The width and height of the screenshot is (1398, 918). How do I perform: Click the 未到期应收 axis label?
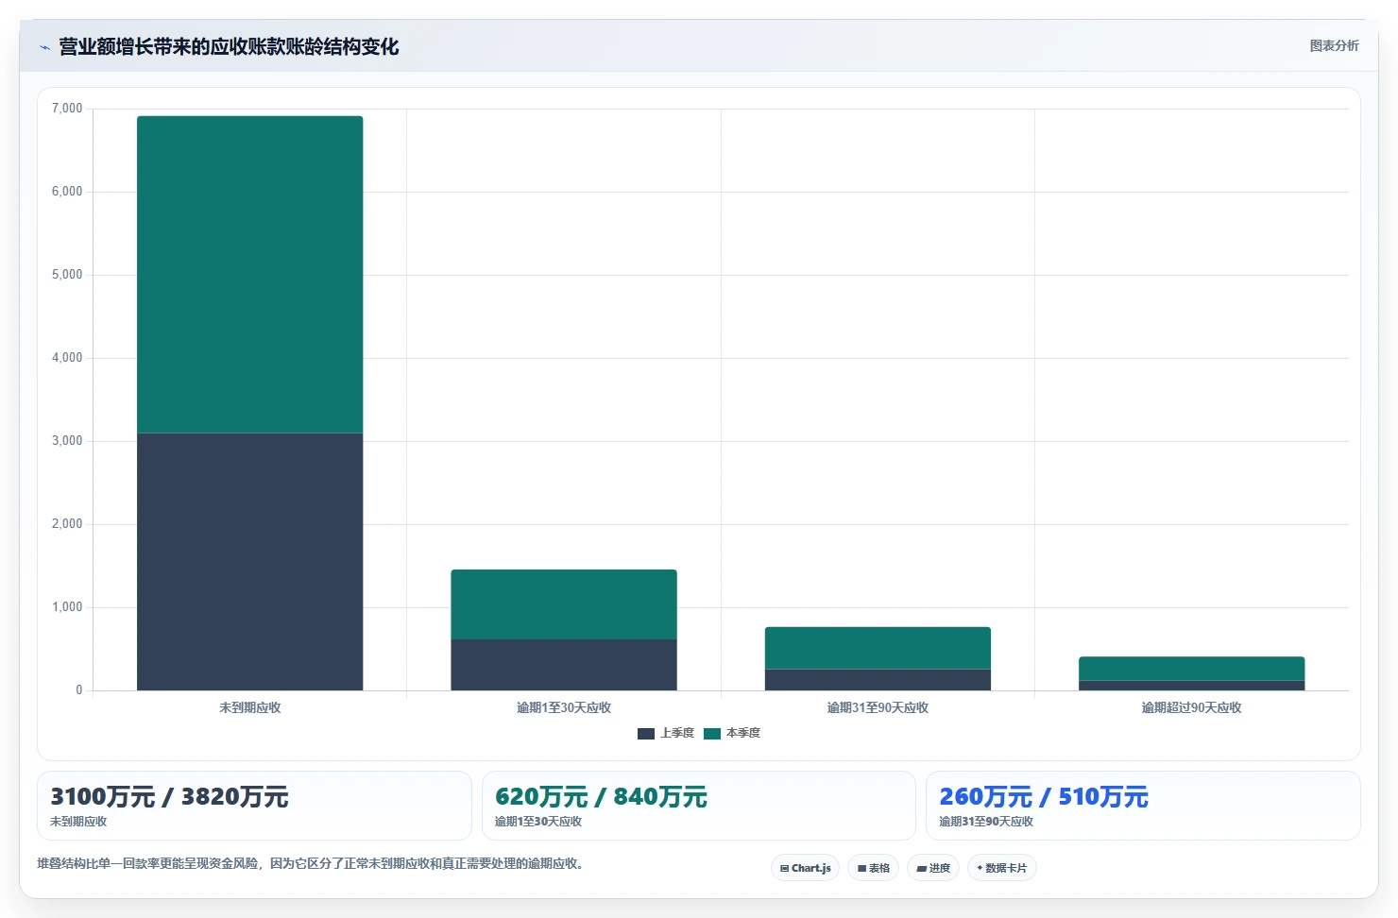(250, 707)
